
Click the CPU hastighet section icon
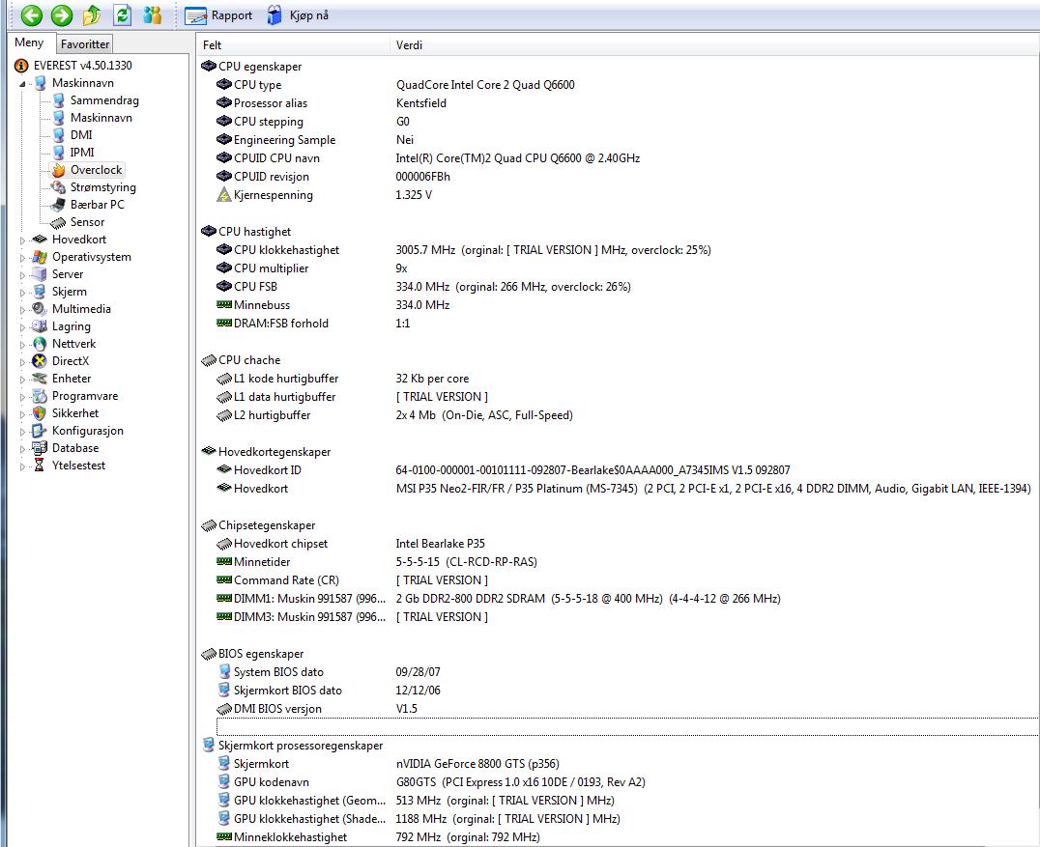[x=208, y=231]
